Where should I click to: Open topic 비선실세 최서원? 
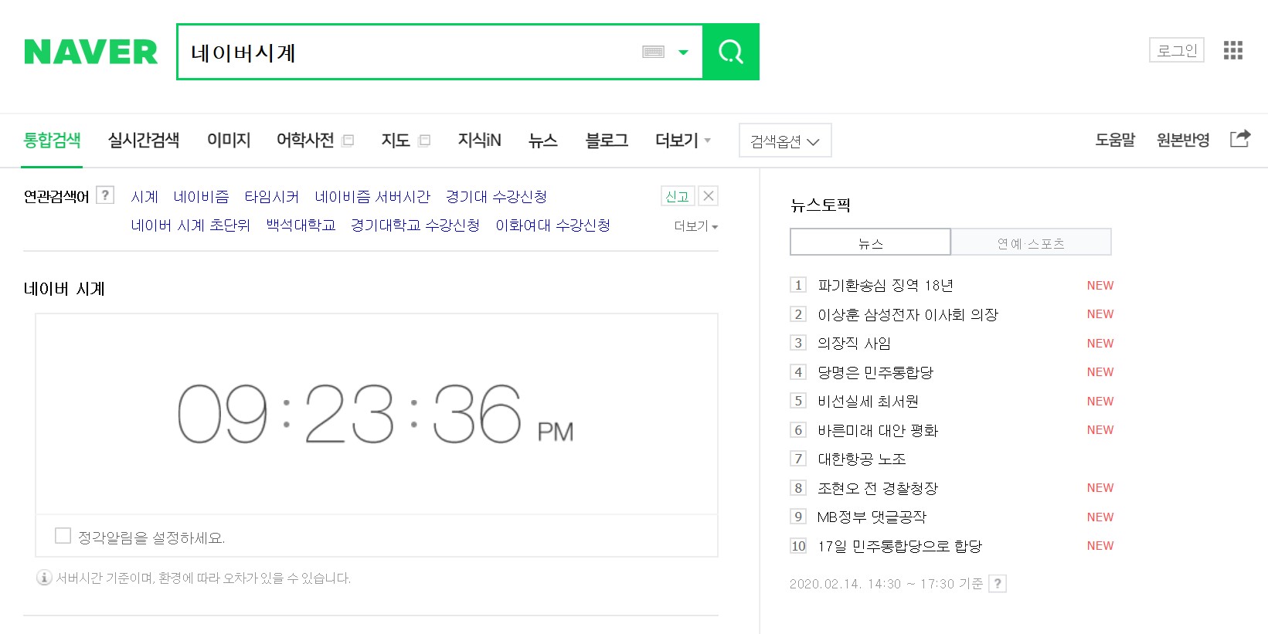(869, 402)
